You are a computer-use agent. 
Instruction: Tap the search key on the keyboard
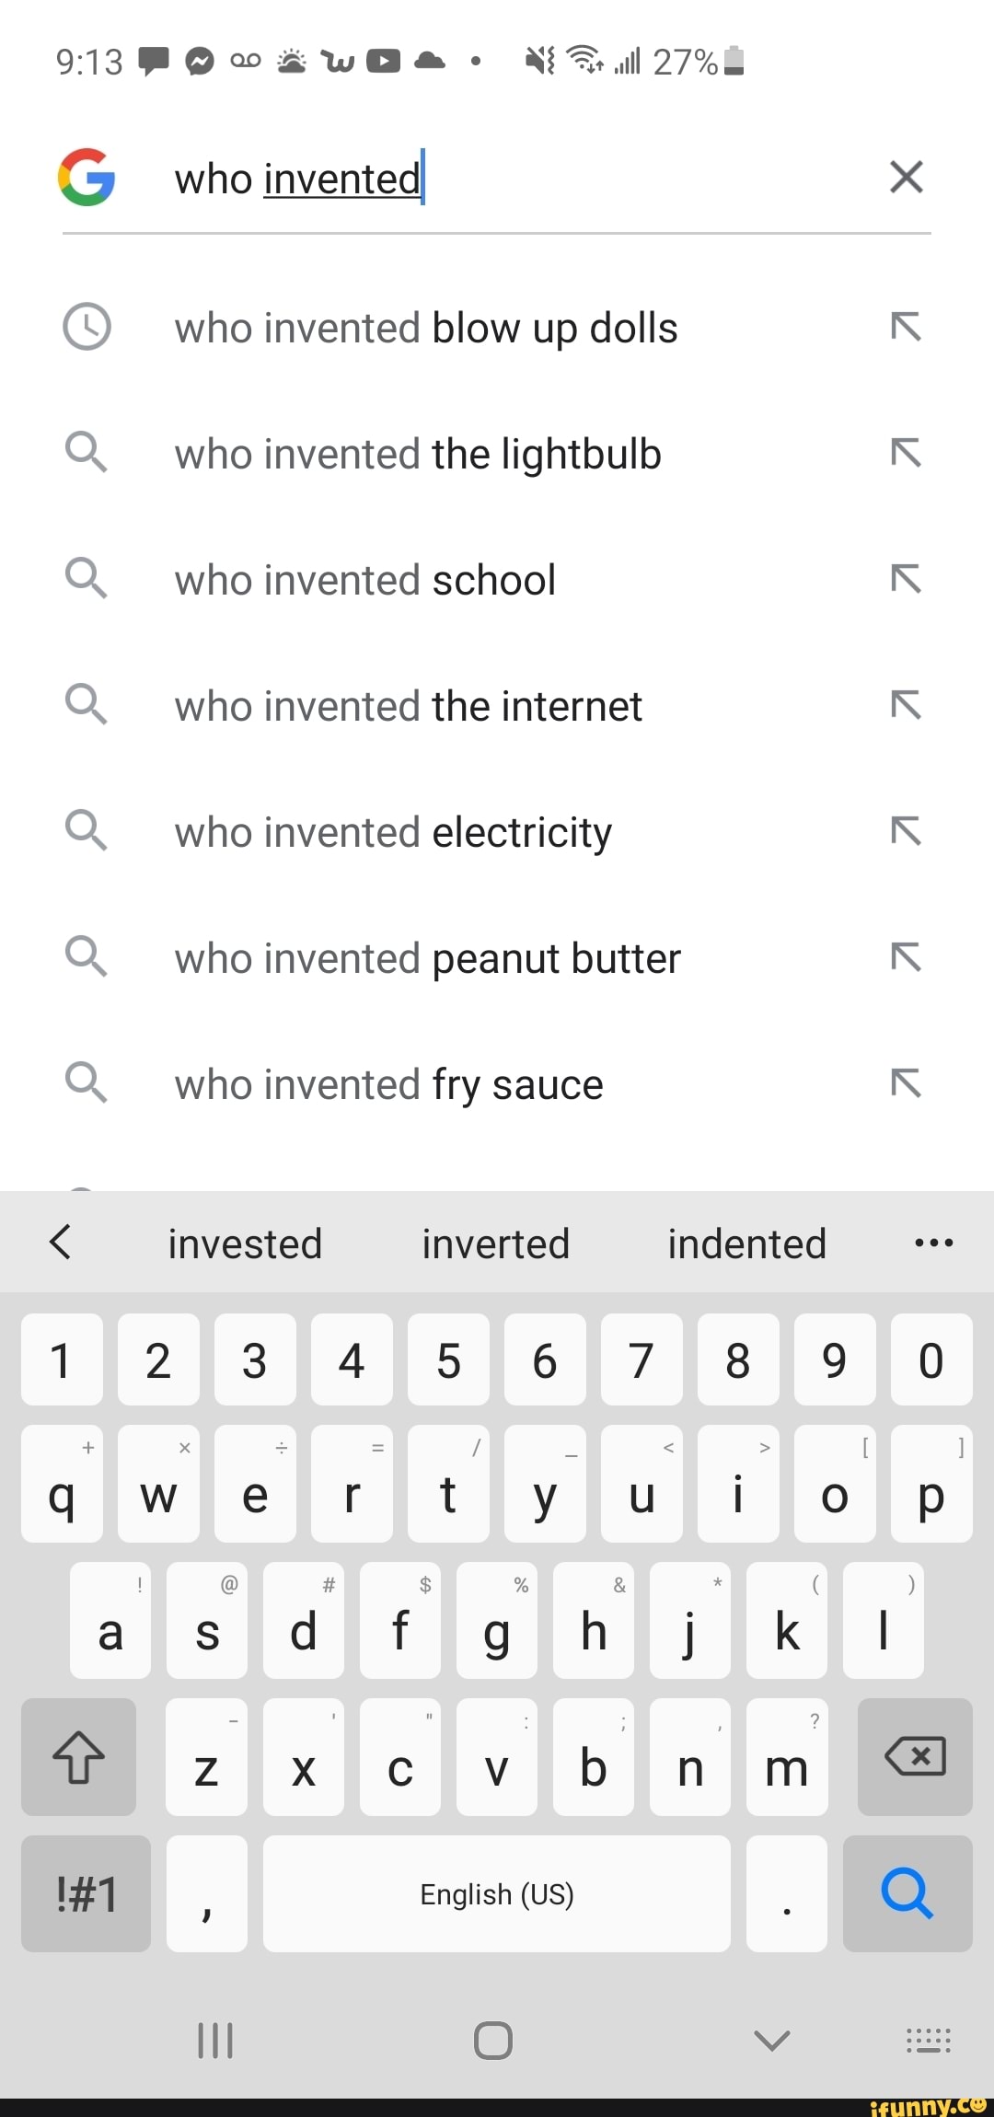(907, 1893)
